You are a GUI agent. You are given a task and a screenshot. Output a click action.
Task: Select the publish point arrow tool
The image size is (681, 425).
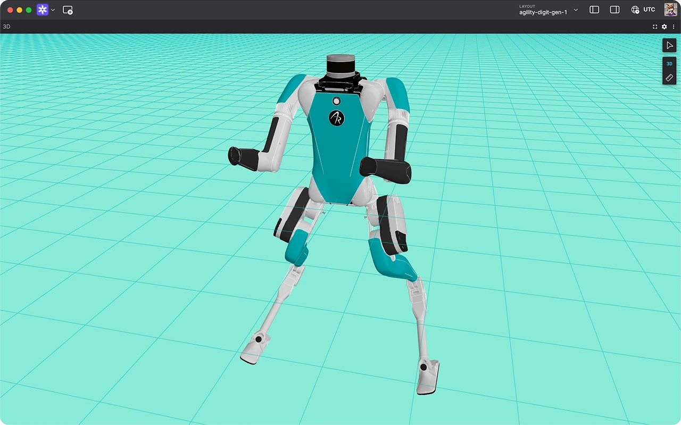pyautogui.click(x=669, y=45)
